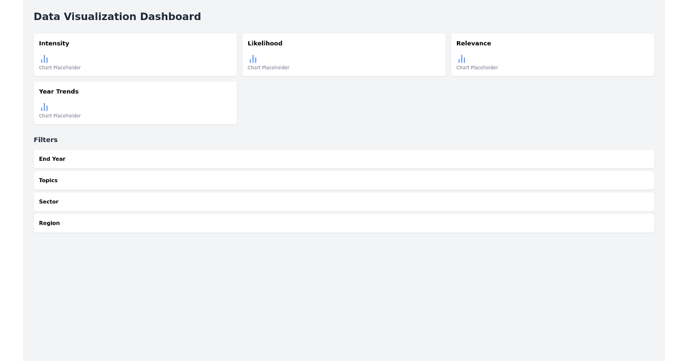The image size is (688, 361).
Task: Expand the Topics filter
Action: point(344,180)
